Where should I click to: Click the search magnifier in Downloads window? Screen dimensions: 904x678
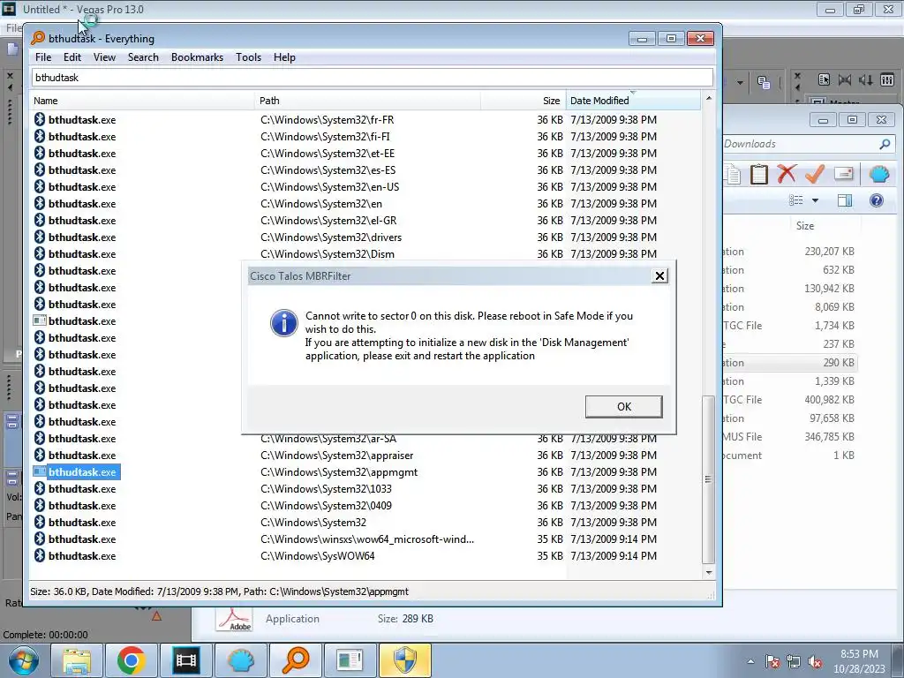885,144
